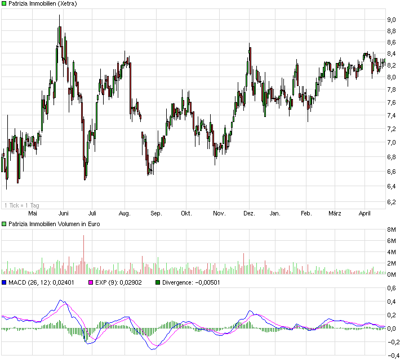Click the -0,4 MACD axis value
Image resolution: width=409 pixels, height=360 pixels.
(x=393, y=355)
